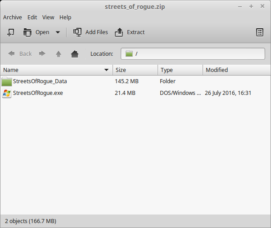
Task: Click the Name column sort arrow
Action: (106, 70)
